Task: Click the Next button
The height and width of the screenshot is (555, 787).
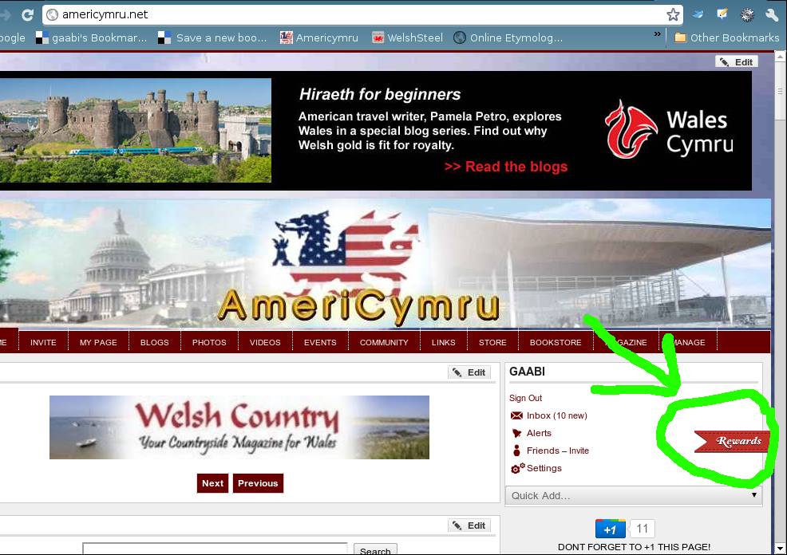Action: (213, 483)
